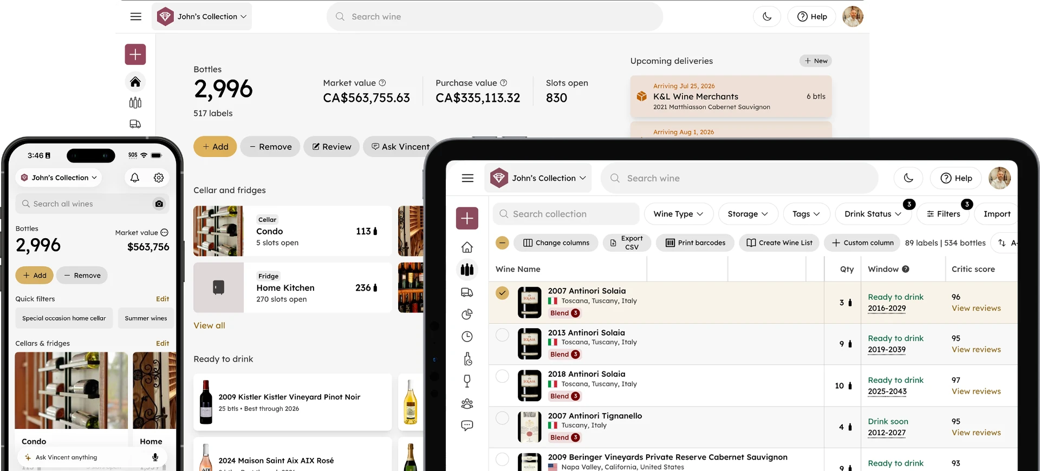Open chat bubble icon in tablet sidebar
Screen dimensions: 1040x471
pos(467,426)
